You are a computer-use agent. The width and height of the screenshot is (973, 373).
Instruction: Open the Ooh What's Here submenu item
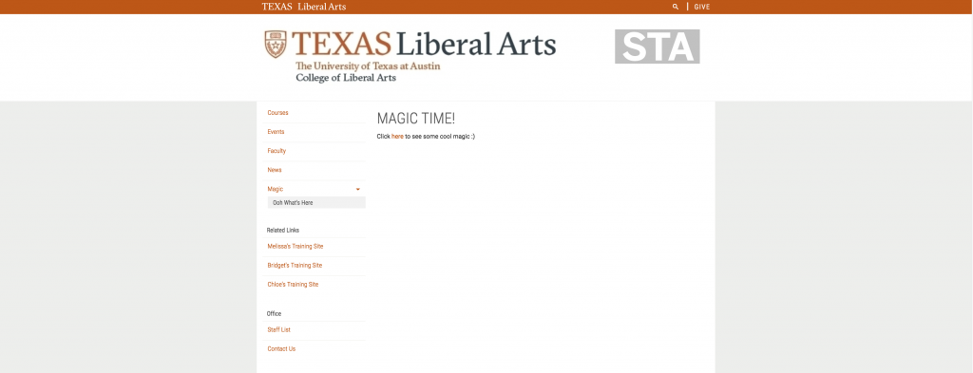click(x=316, y=202)
